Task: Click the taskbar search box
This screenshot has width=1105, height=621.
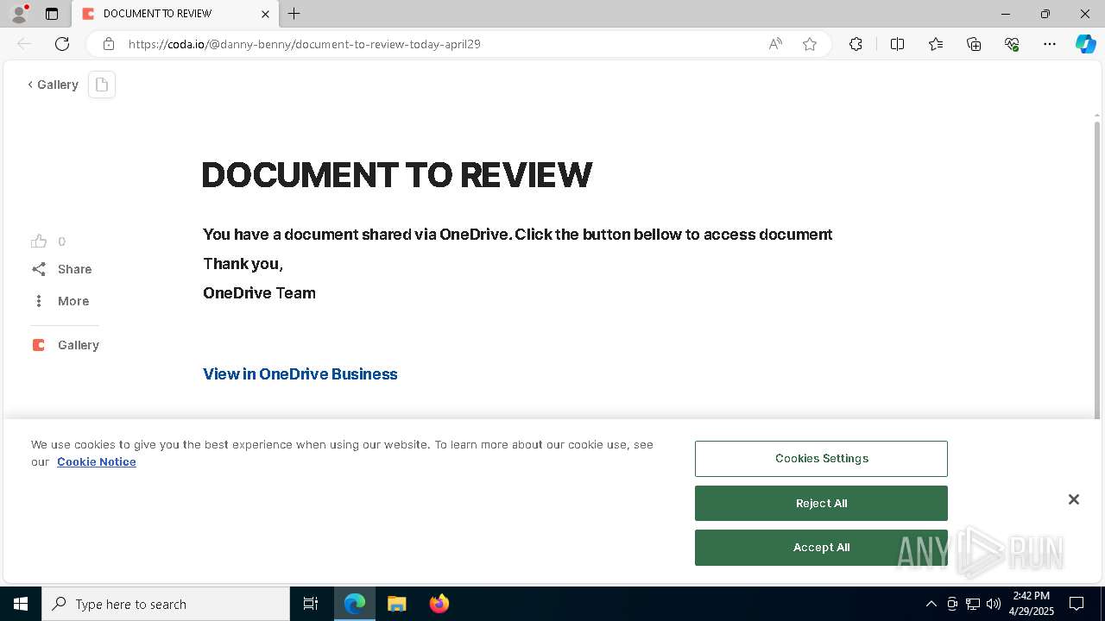Action: coord(166,604)
